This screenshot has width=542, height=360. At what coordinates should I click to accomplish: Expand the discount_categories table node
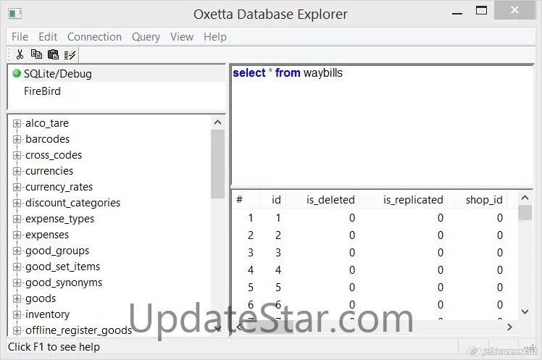click(17, 203)
